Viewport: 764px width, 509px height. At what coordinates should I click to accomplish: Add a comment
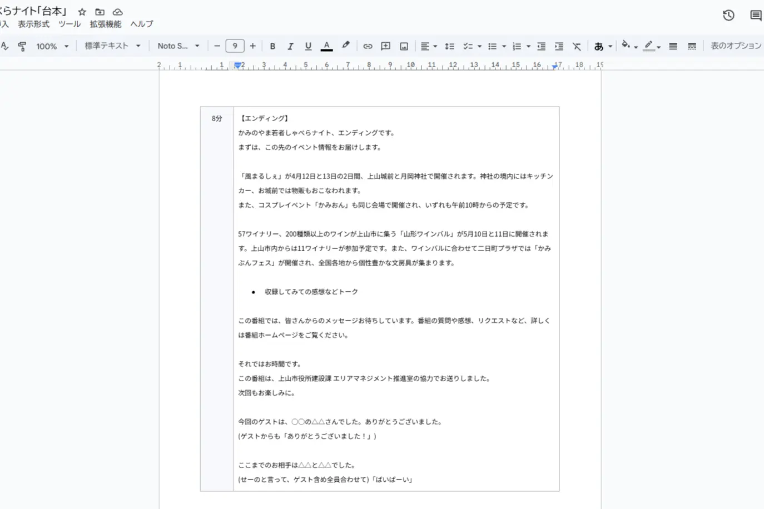coord(385,46)
